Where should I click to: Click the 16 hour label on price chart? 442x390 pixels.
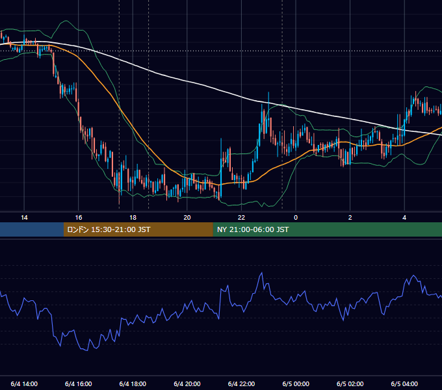pos(79,218)
